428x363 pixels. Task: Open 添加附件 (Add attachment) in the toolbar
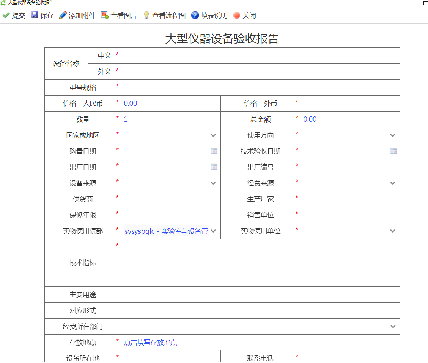(77, 16)
